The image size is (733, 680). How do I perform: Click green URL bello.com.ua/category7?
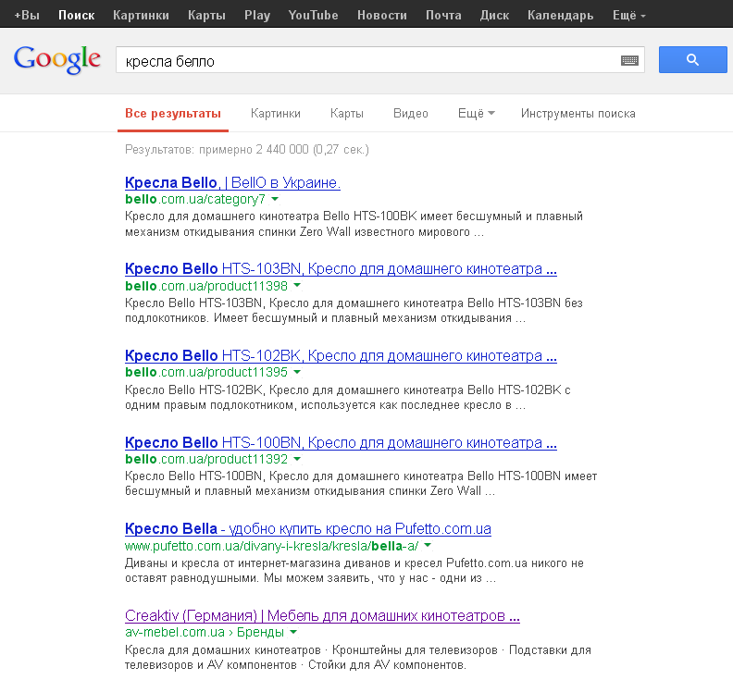click(x=195, y=199)
